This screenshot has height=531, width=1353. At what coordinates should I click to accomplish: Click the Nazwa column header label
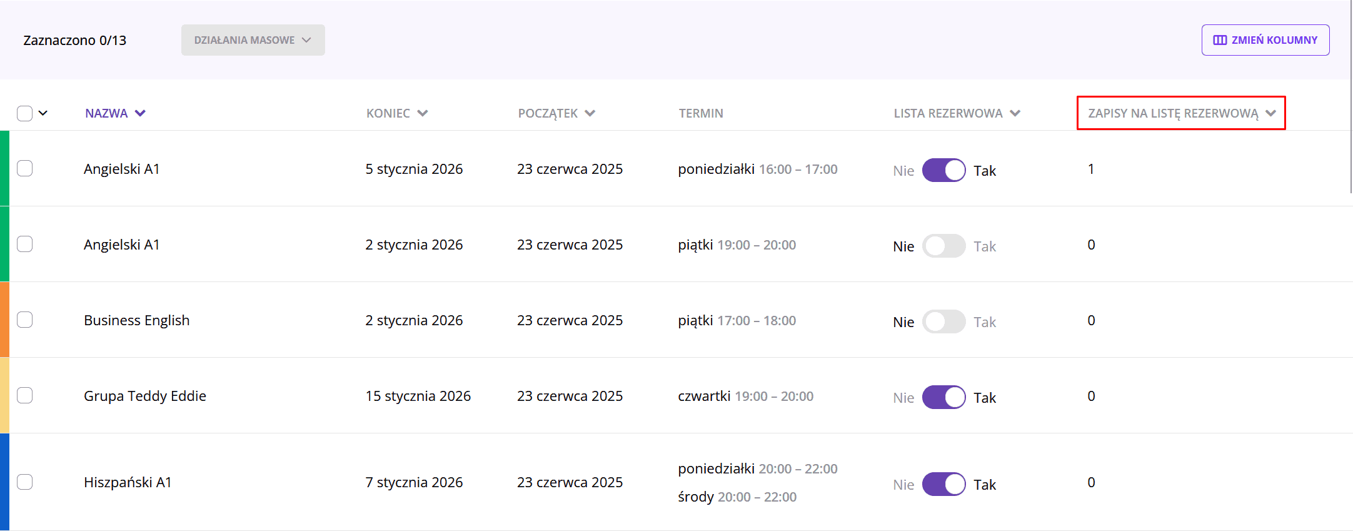tap(106, 113)
